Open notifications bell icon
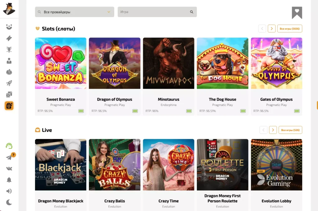318x211 pixels. pyautogui.click(x=9, y=180)
